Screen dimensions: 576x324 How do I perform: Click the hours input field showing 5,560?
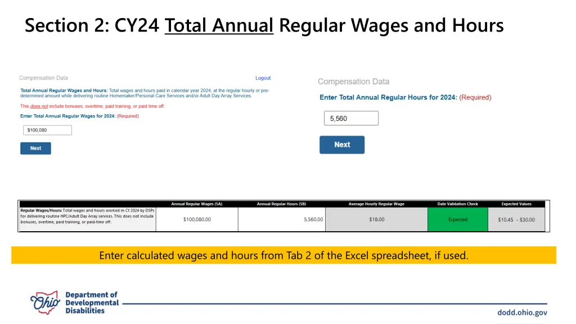(351, 118)
